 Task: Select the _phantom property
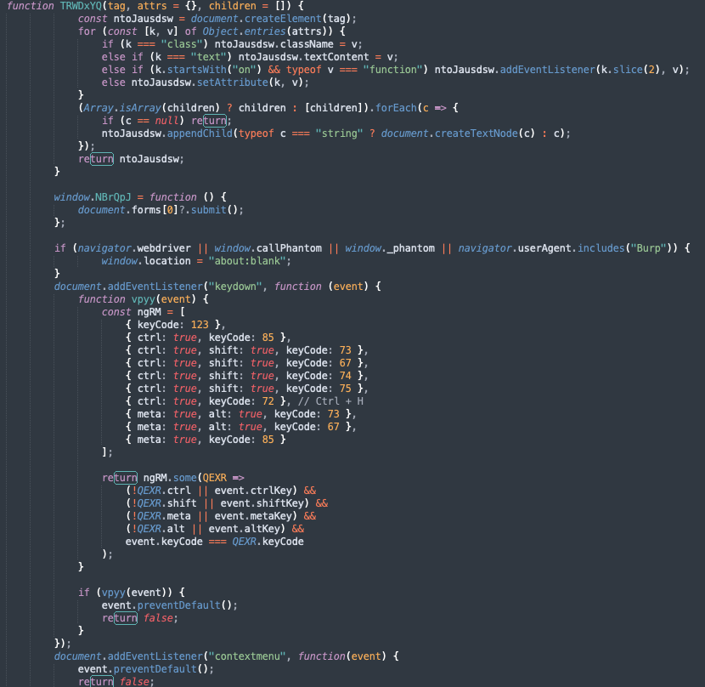point(411,248)
